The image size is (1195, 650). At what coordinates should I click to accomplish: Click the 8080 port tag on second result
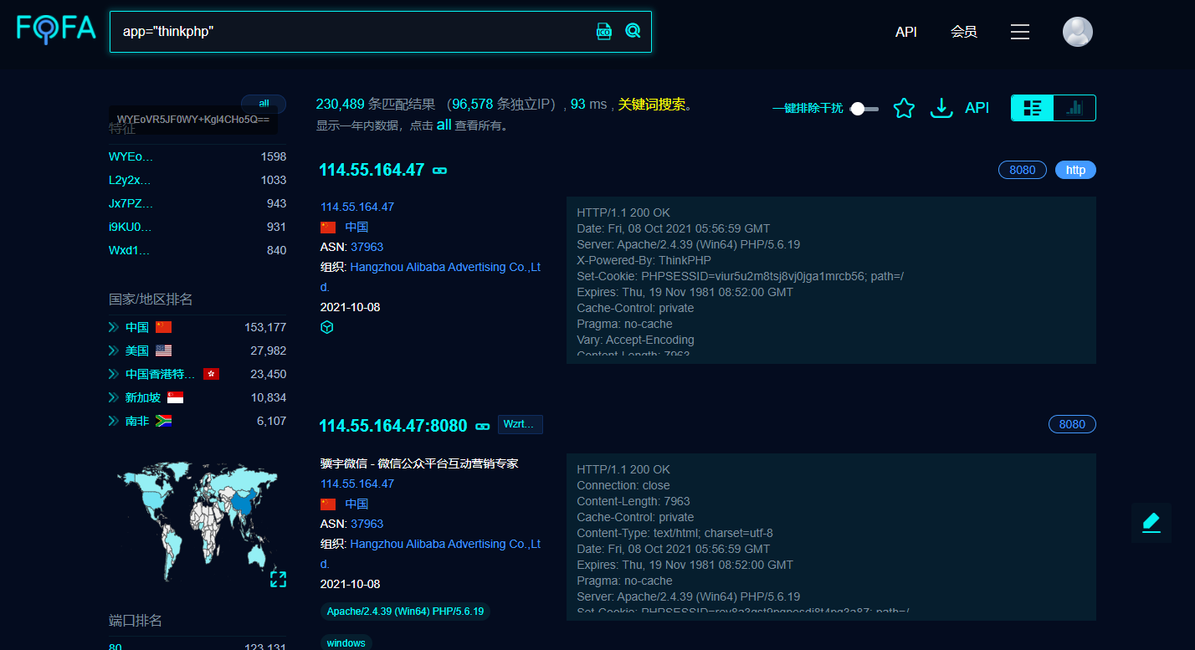pyautogui.click(x=1072, y=424)
